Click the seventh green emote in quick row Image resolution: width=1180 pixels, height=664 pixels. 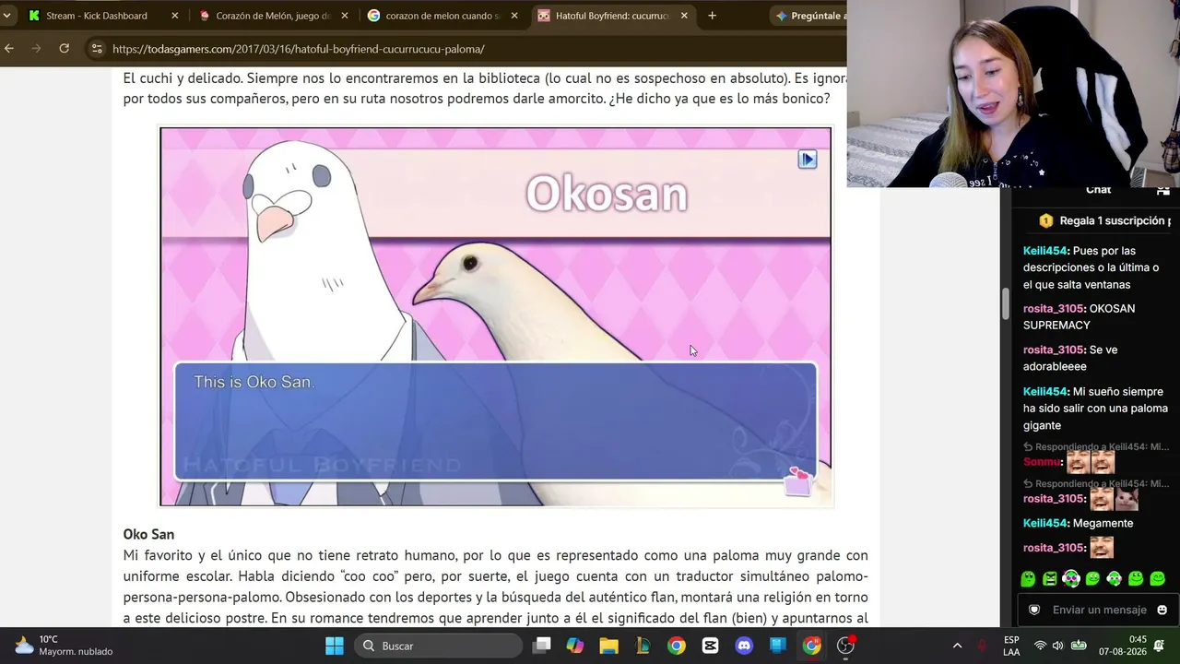coord(1157,579)
